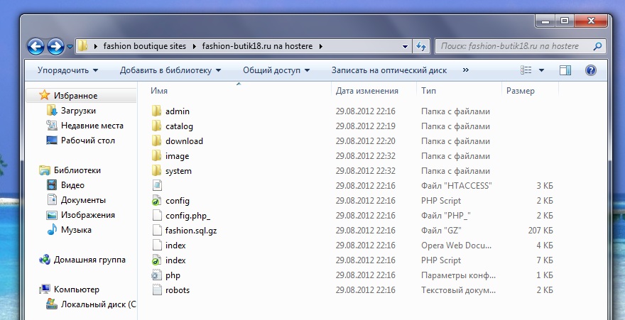Click the Back navigation arrow button
Image resolution: width=625 pixels, height=320 pixels.
(36, 47)
